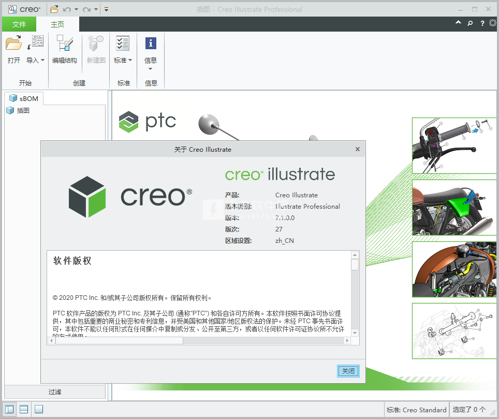The image size is (499, 419).
Task: Expand the redo history dropdown arrow
Action: [96, 9]
